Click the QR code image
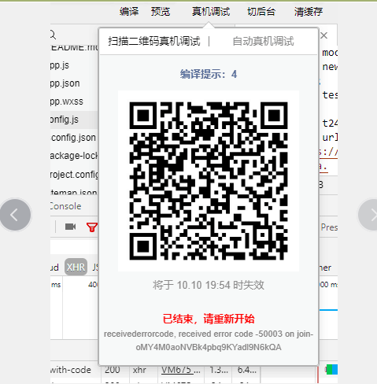Image resolution: width=377 pixels, height=384 pixels. [x=209, y=181]
